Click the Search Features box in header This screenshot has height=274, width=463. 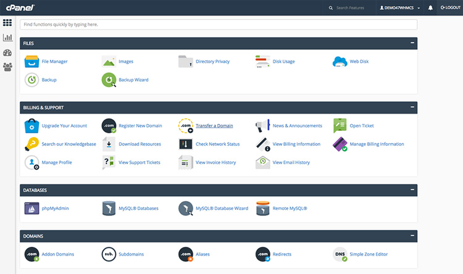(351, 8)
